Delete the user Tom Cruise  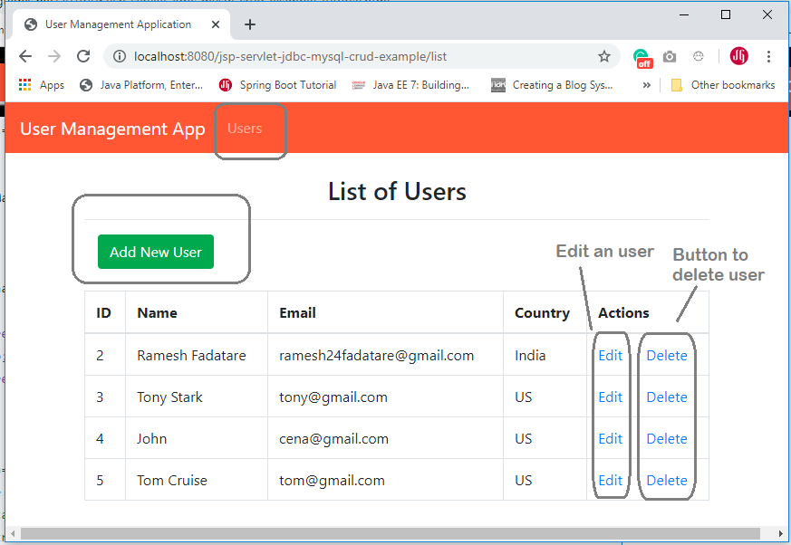[666, 480]
